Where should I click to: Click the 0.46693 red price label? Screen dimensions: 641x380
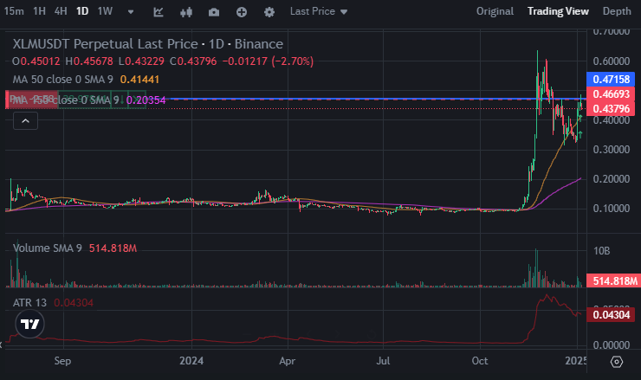coord(611,94)
